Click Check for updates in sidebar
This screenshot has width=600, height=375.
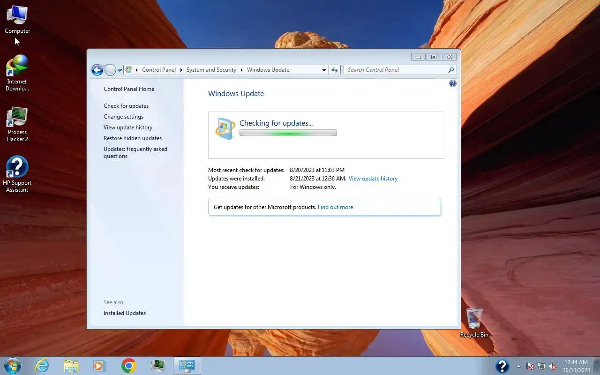pos(126,106)
